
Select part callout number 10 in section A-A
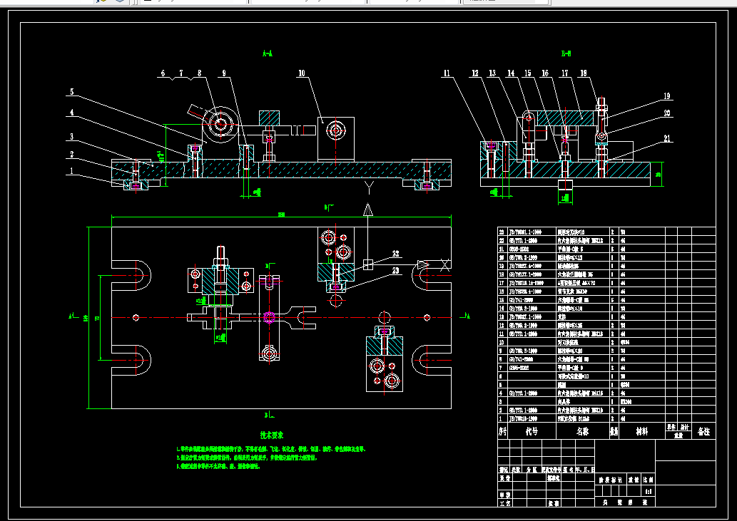pyautogui.click(x=302, y=73)
